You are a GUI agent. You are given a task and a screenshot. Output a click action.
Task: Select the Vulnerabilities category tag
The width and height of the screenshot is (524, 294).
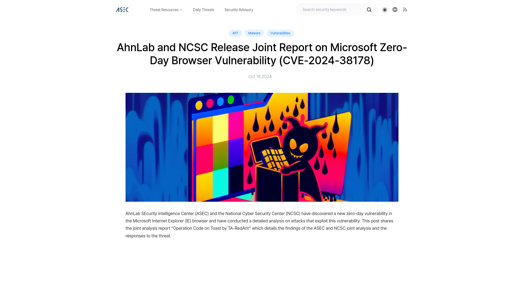[x=280, y=33]
